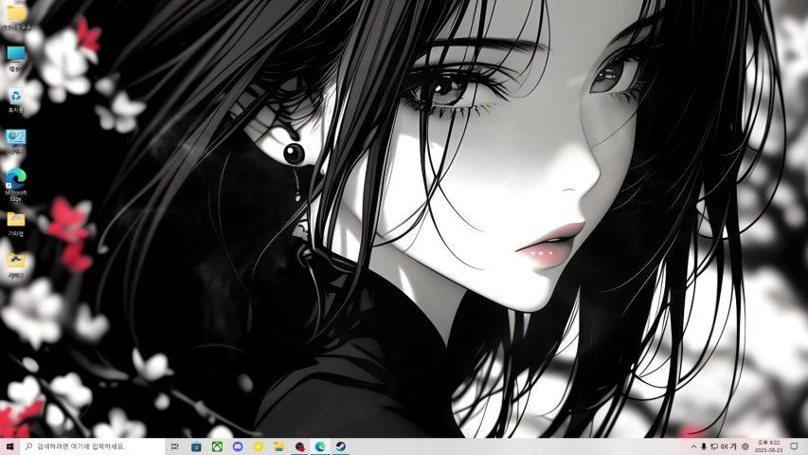The height and width of the screenshot is (455, 808).
Task: Open the Windows Start menu
Action: (x=9, y=446)
